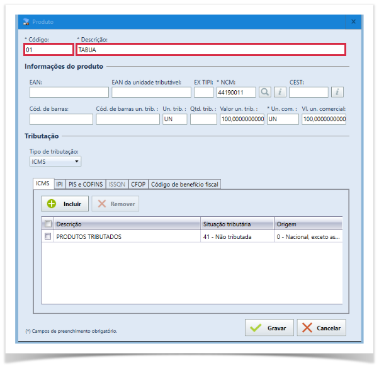Click the Vl. un. comercial field
Viewport: 379px width, 365px height.
(x=324, y=119)
